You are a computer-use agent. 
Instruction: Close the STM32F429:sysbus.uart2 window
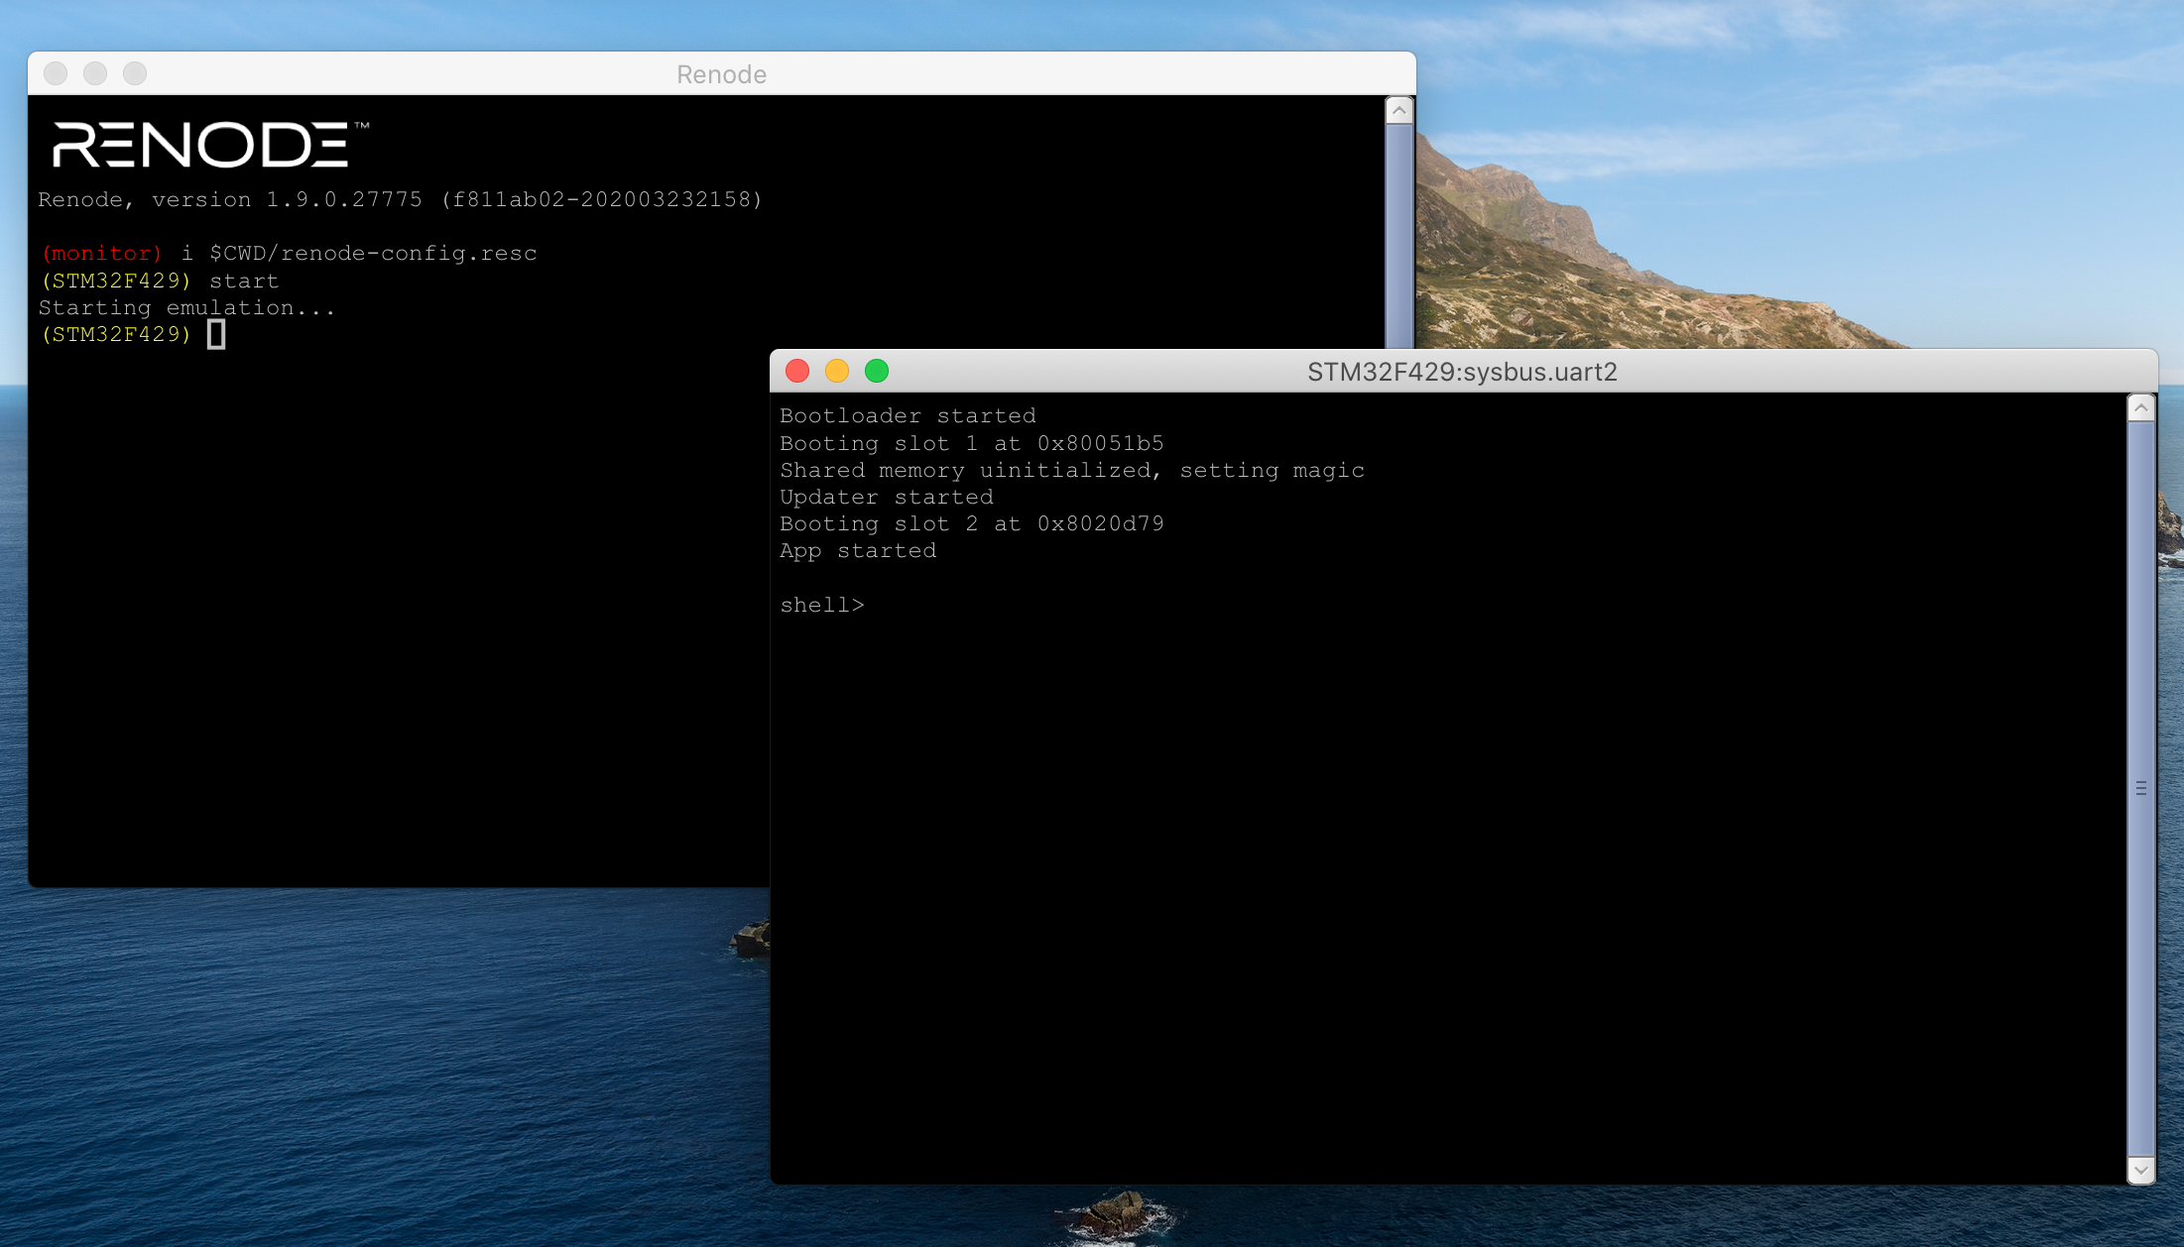point(797,371)
